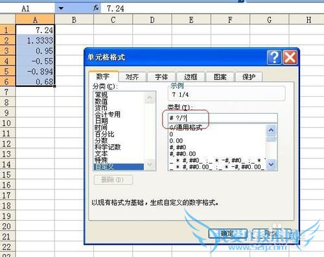This screenshot has width=324, height=257.
Task: Click category list scroll up arrow
Action: tap(150, 97)
